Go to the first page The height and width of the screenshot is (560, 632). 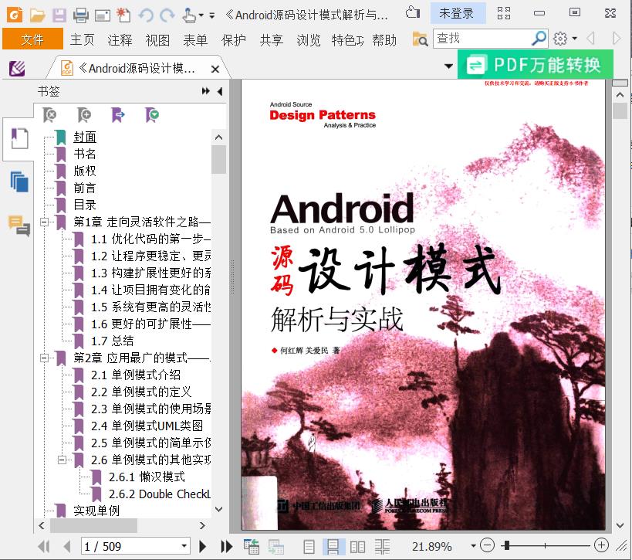click(44, 547)
